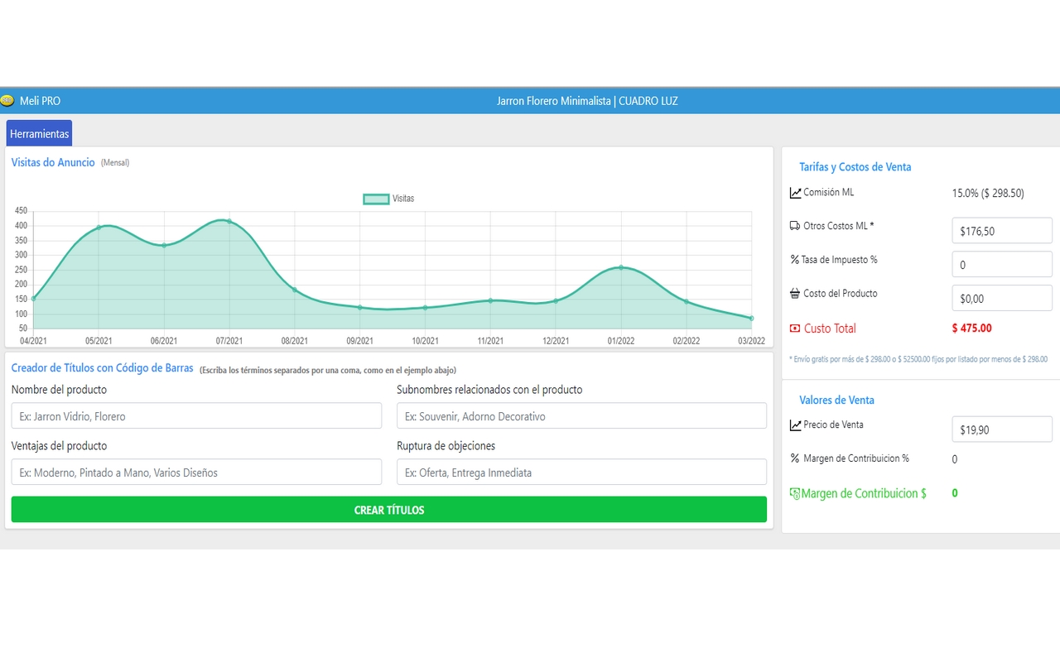This screenshot has width=1060, height=662.
Task: Click the 03/2022 data point on chart
Action: click(751, 318)
